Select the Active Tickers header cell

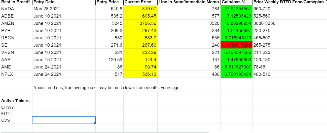click(16, 101)
